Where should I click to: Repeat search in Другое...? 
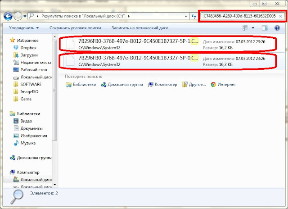[x=194, y=85]
